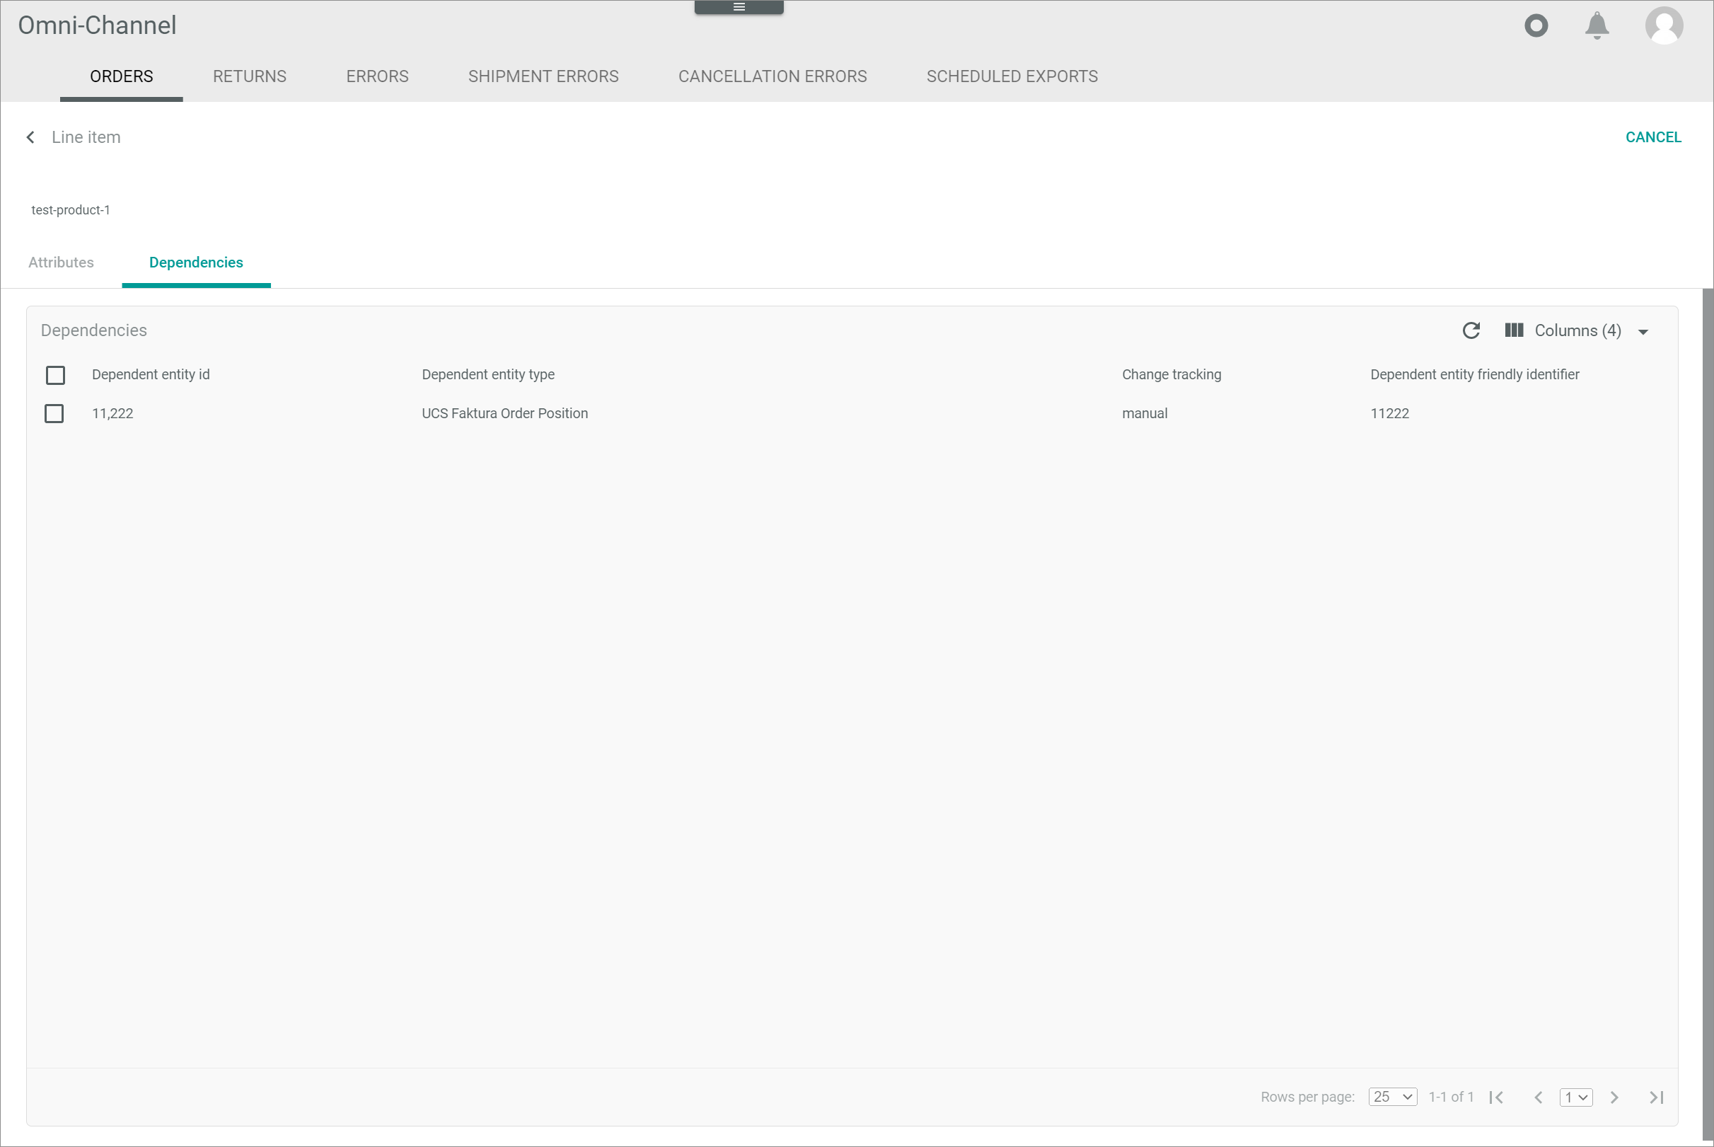Image resolution: width=1714 pixels, height=1147 pixels.
Task: Expand the Columns (4) dropdown arrow
Action: coord(1643,332)
